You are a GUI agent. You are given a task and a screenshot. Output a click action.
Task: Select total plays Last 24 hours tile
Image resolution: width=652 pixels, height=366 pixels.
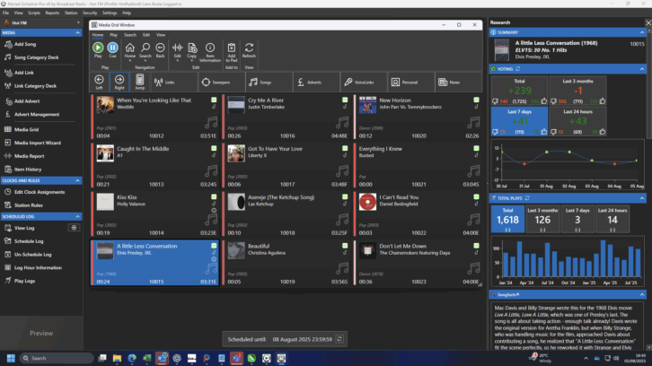(x=612, y=219)
